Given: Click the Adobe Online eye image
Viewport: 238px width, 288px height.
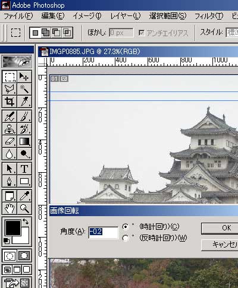Looking at the screenshot, I should [x=17, y=62].
